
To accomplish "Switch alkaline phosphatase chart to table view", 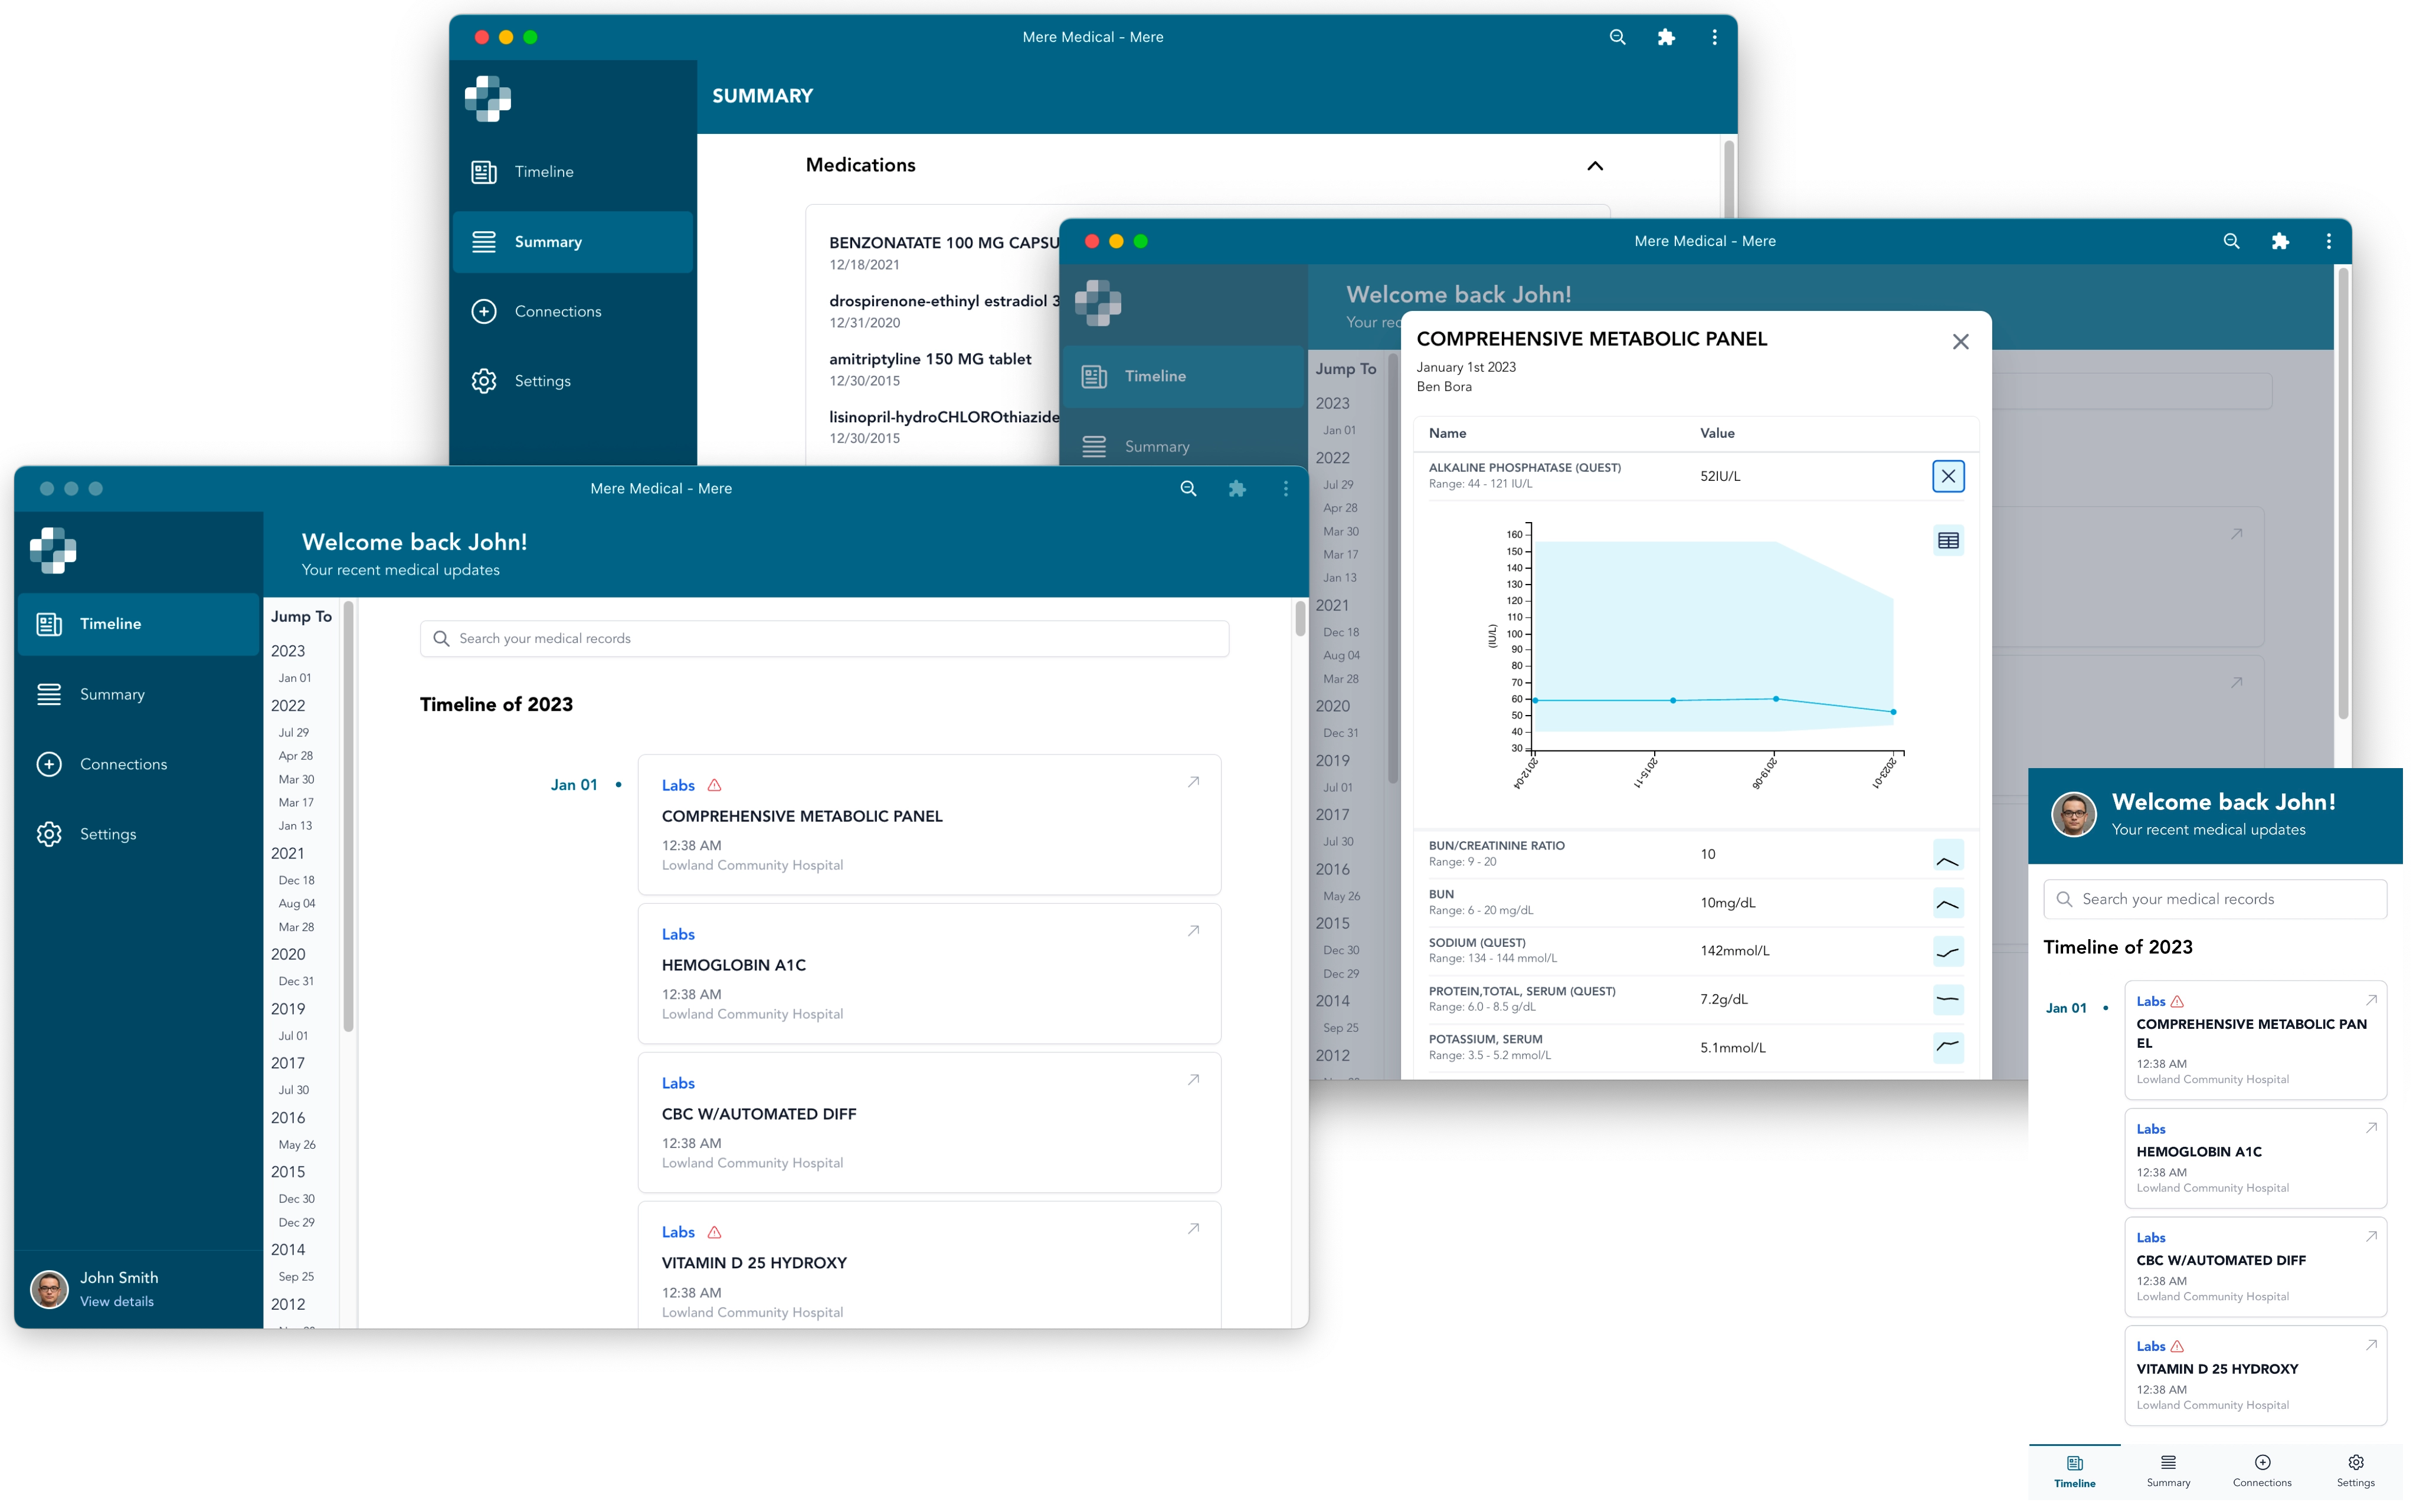I will 1947,541.
